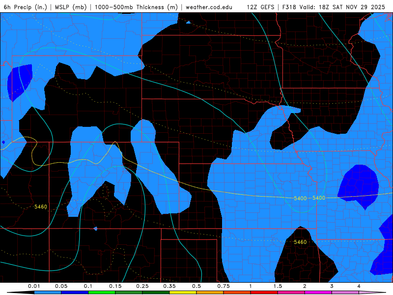Click the "MSLP (mb)" header text
Screen dimensions: 393x295
pos(71,7)
